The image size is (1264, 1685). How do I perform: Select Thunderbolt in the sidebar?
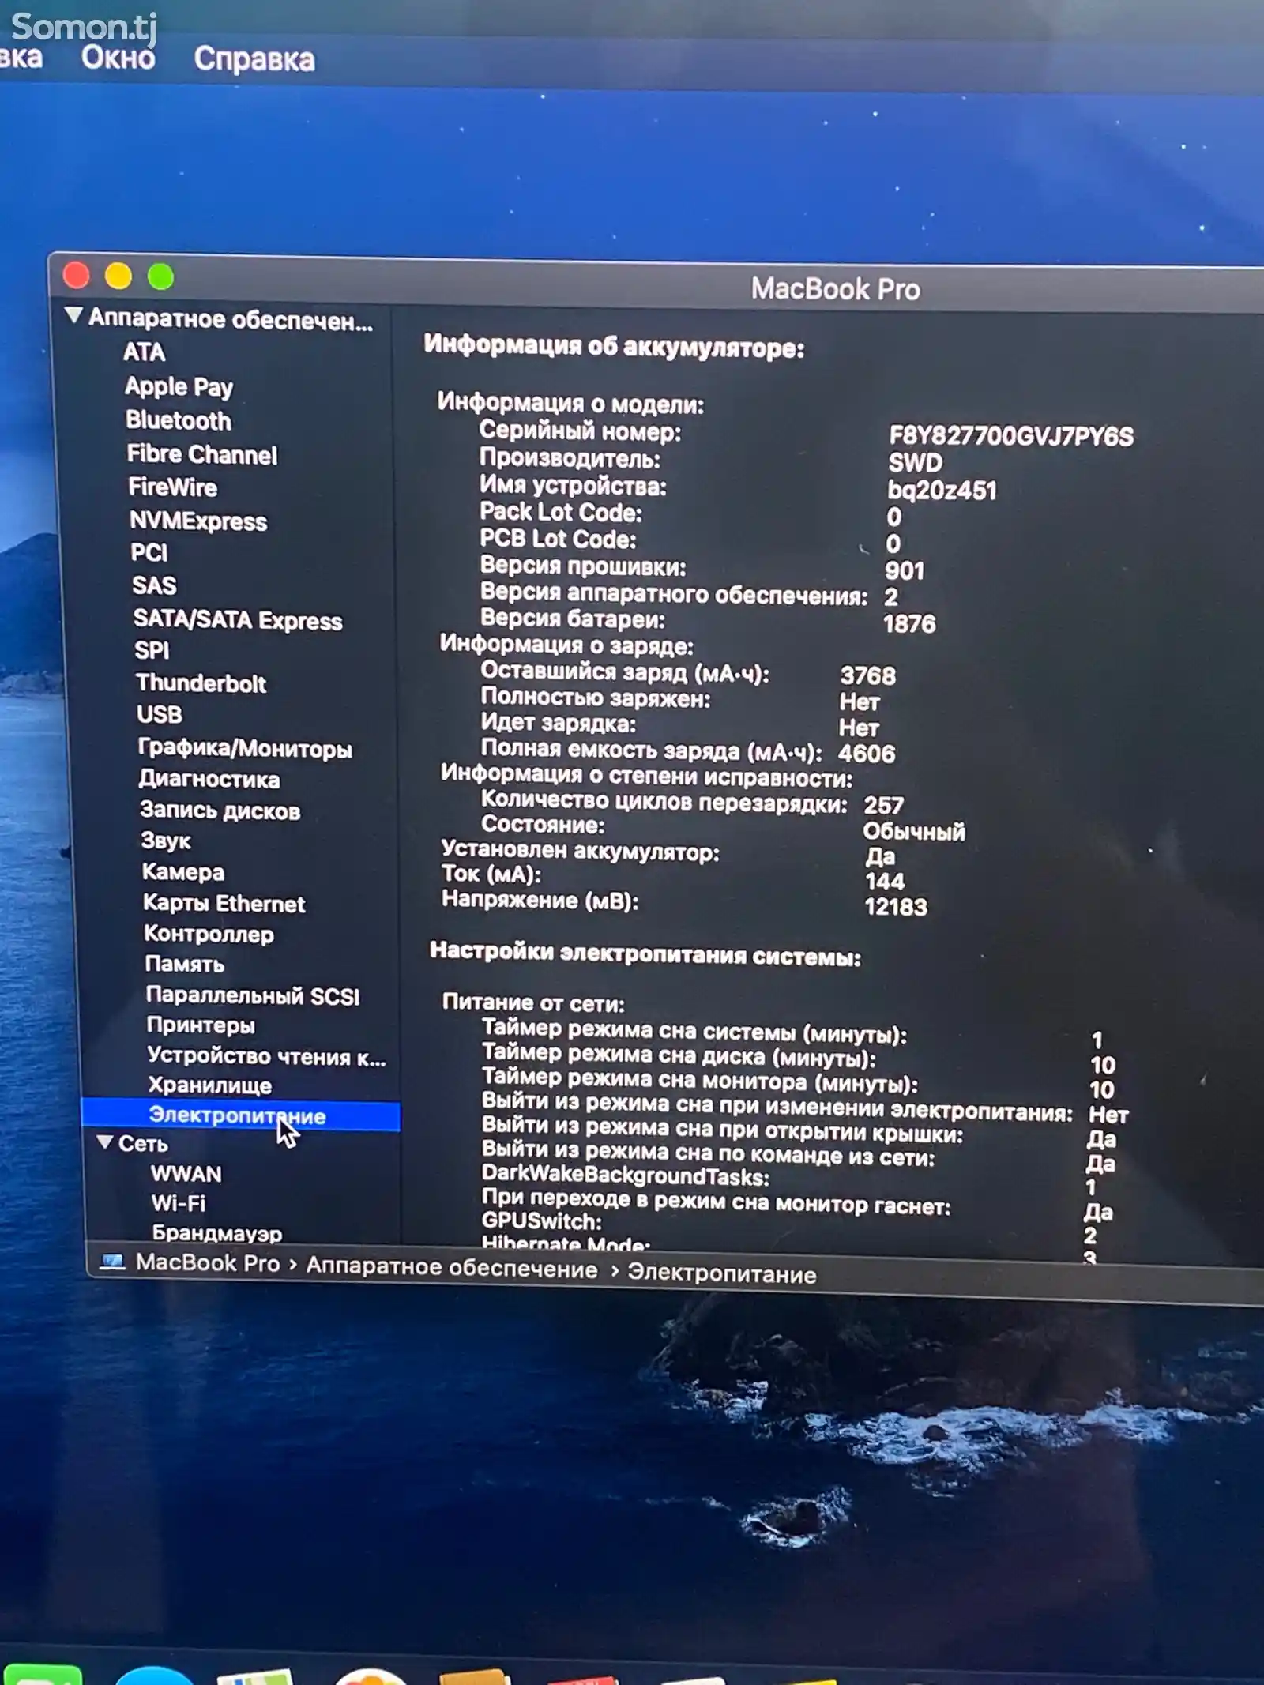pos(201,683)
